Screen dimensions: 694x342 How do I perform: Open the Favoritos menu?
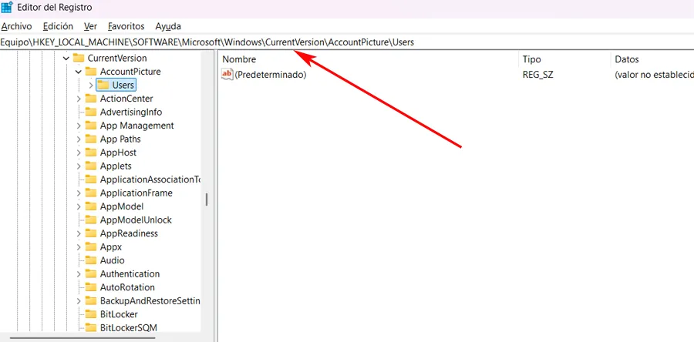[x=126, y=26]
